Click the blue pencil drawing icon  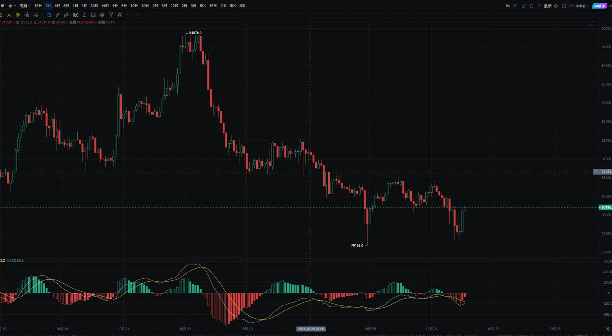point(523,6)
